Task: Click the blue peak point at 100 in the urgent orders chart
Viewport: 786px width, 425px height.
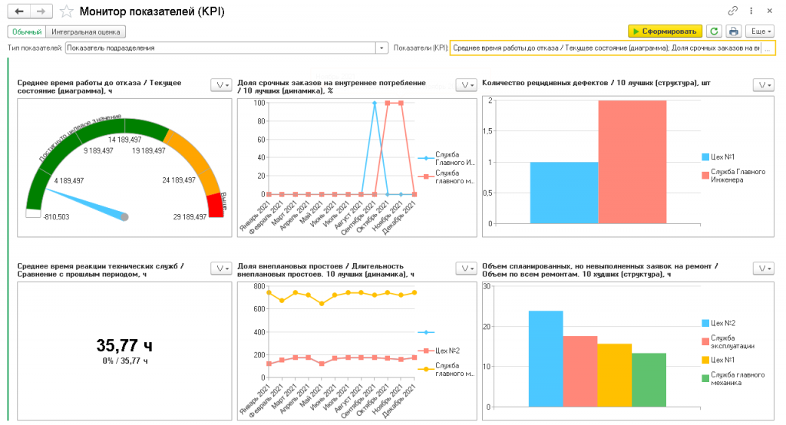Action: coord(375,104)
